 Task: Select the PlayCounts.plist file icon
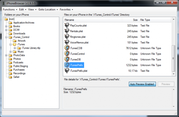click(67, 26)
